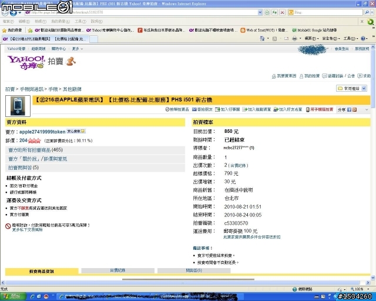Open seller apple27419999token profile
The width and height of the screenshot is (376, 301).
pos(42,132)
